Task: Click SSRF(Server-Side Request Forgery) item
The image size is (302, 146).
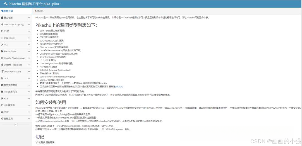Action: point(57,77)
